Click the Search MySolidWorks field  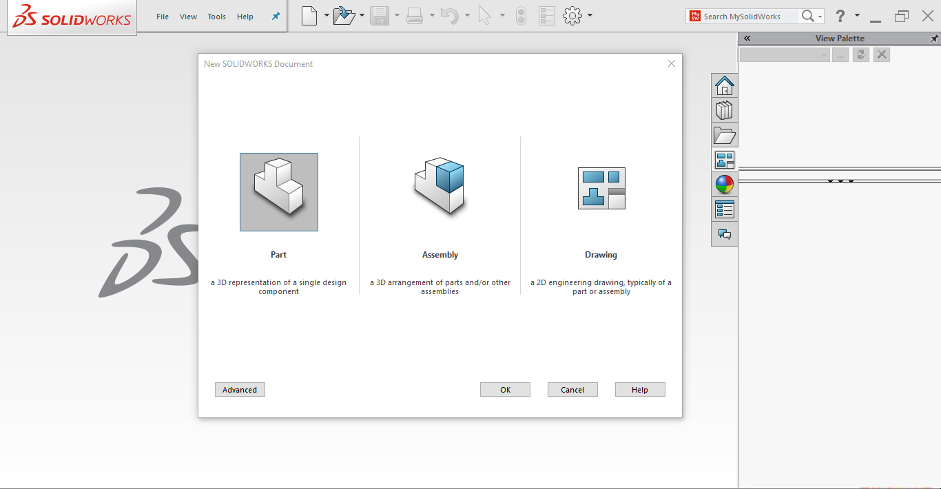(x=744, y=16)
